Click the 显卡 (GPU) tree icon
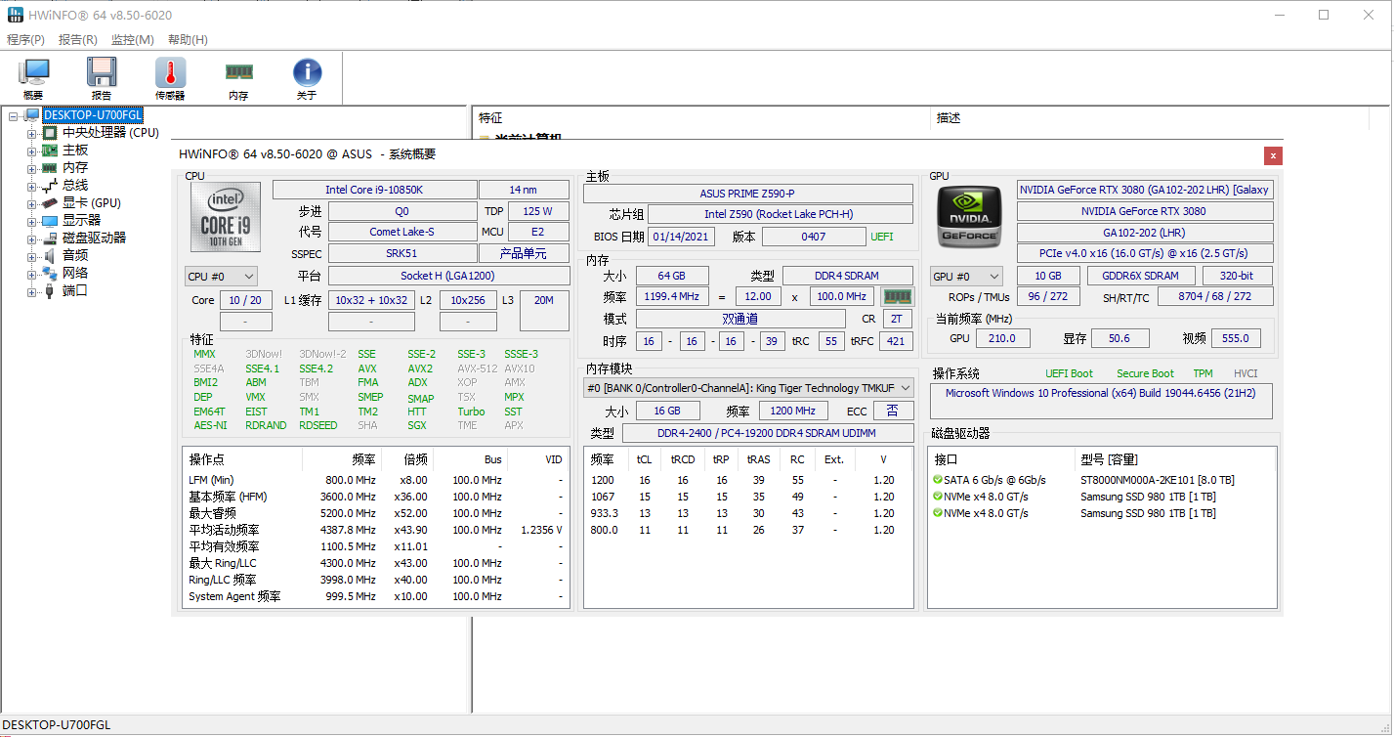The width and height of the screenshot is (1394, 737). tap(50, 203)
